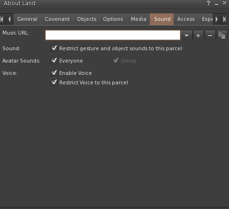Open the Media tab
Image resolution: width=229 pixels, height=209 pixels.
(138, 19)
